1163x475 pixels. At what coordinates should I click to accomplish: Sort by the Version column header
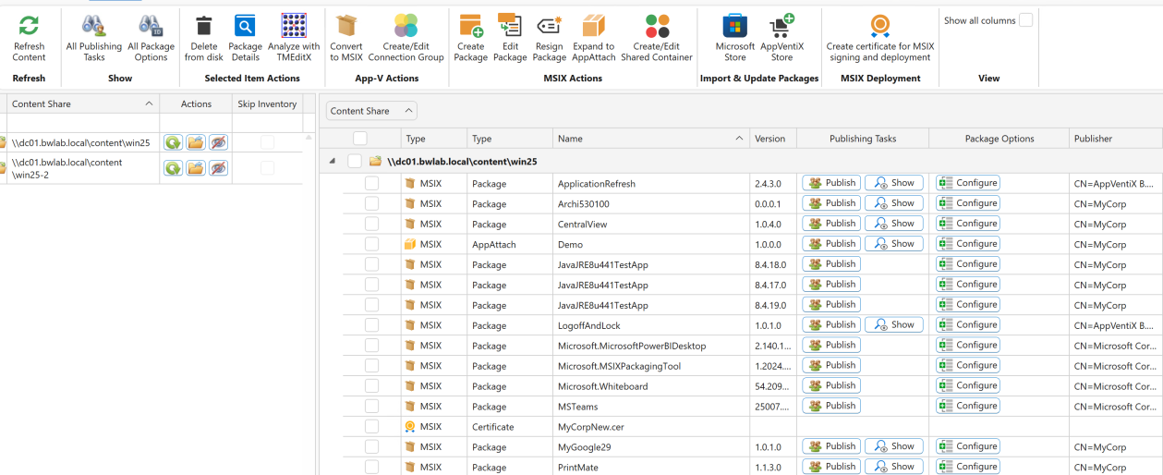click(x=772, y=139)
